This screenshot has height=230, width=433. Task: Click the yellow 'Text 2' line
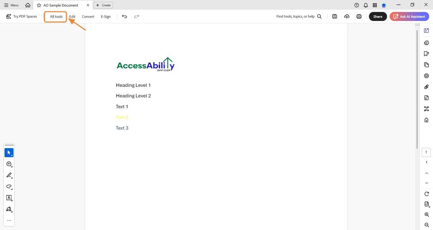coord(122,117)
